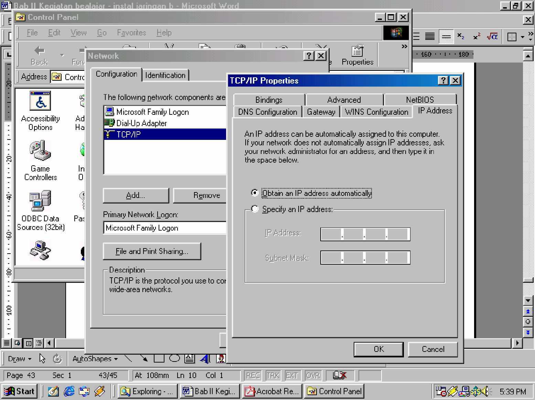Expand Control Panel toolbar overflow chevron

404,46
